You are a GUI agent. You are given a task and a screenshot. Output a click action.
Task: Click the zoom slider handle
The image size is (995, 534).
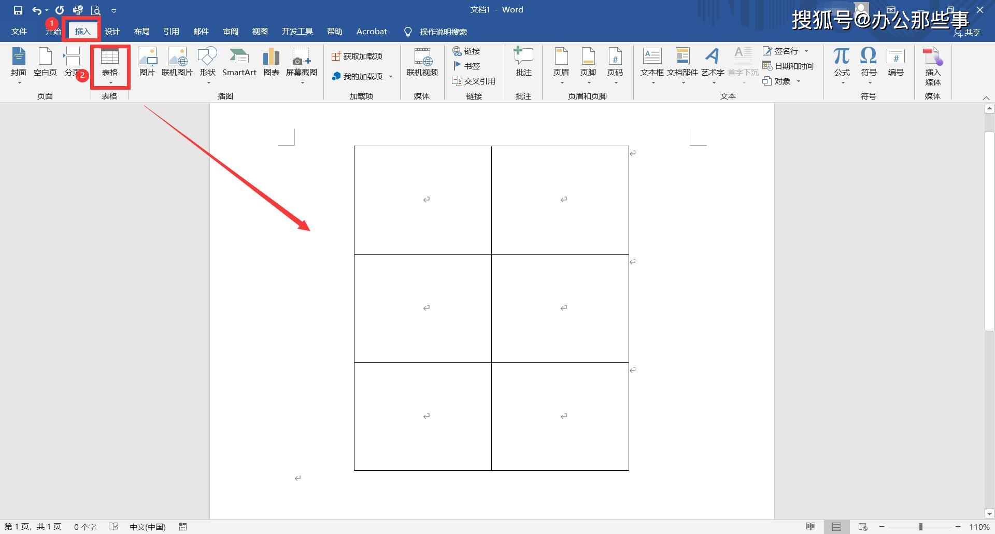click(x=921, y=527)
